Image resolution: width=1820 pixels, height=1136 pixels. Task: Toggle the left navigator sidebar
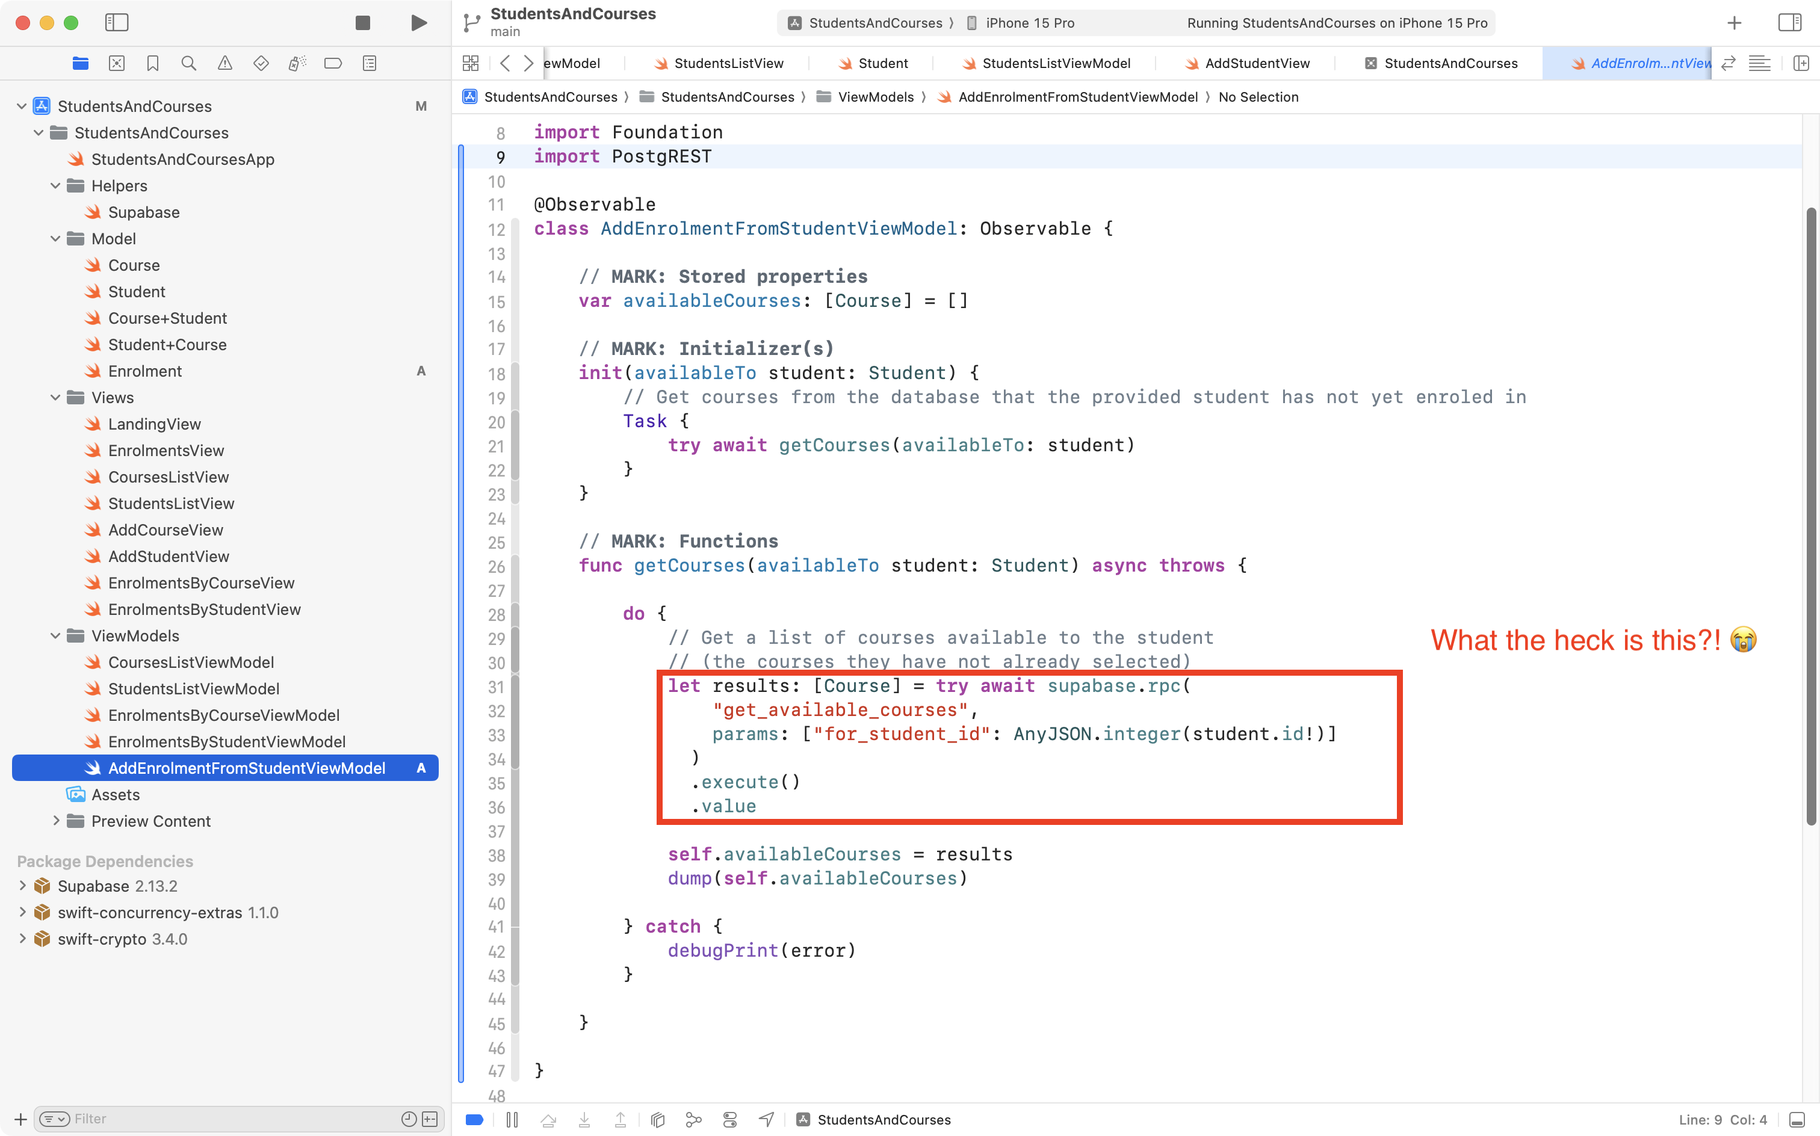pos(117,22)
